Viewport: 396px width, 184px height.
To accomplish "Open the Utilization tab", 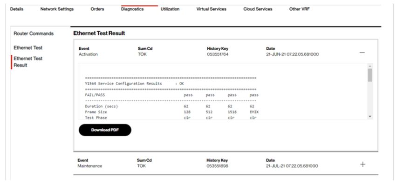I will tap(170, 9).
